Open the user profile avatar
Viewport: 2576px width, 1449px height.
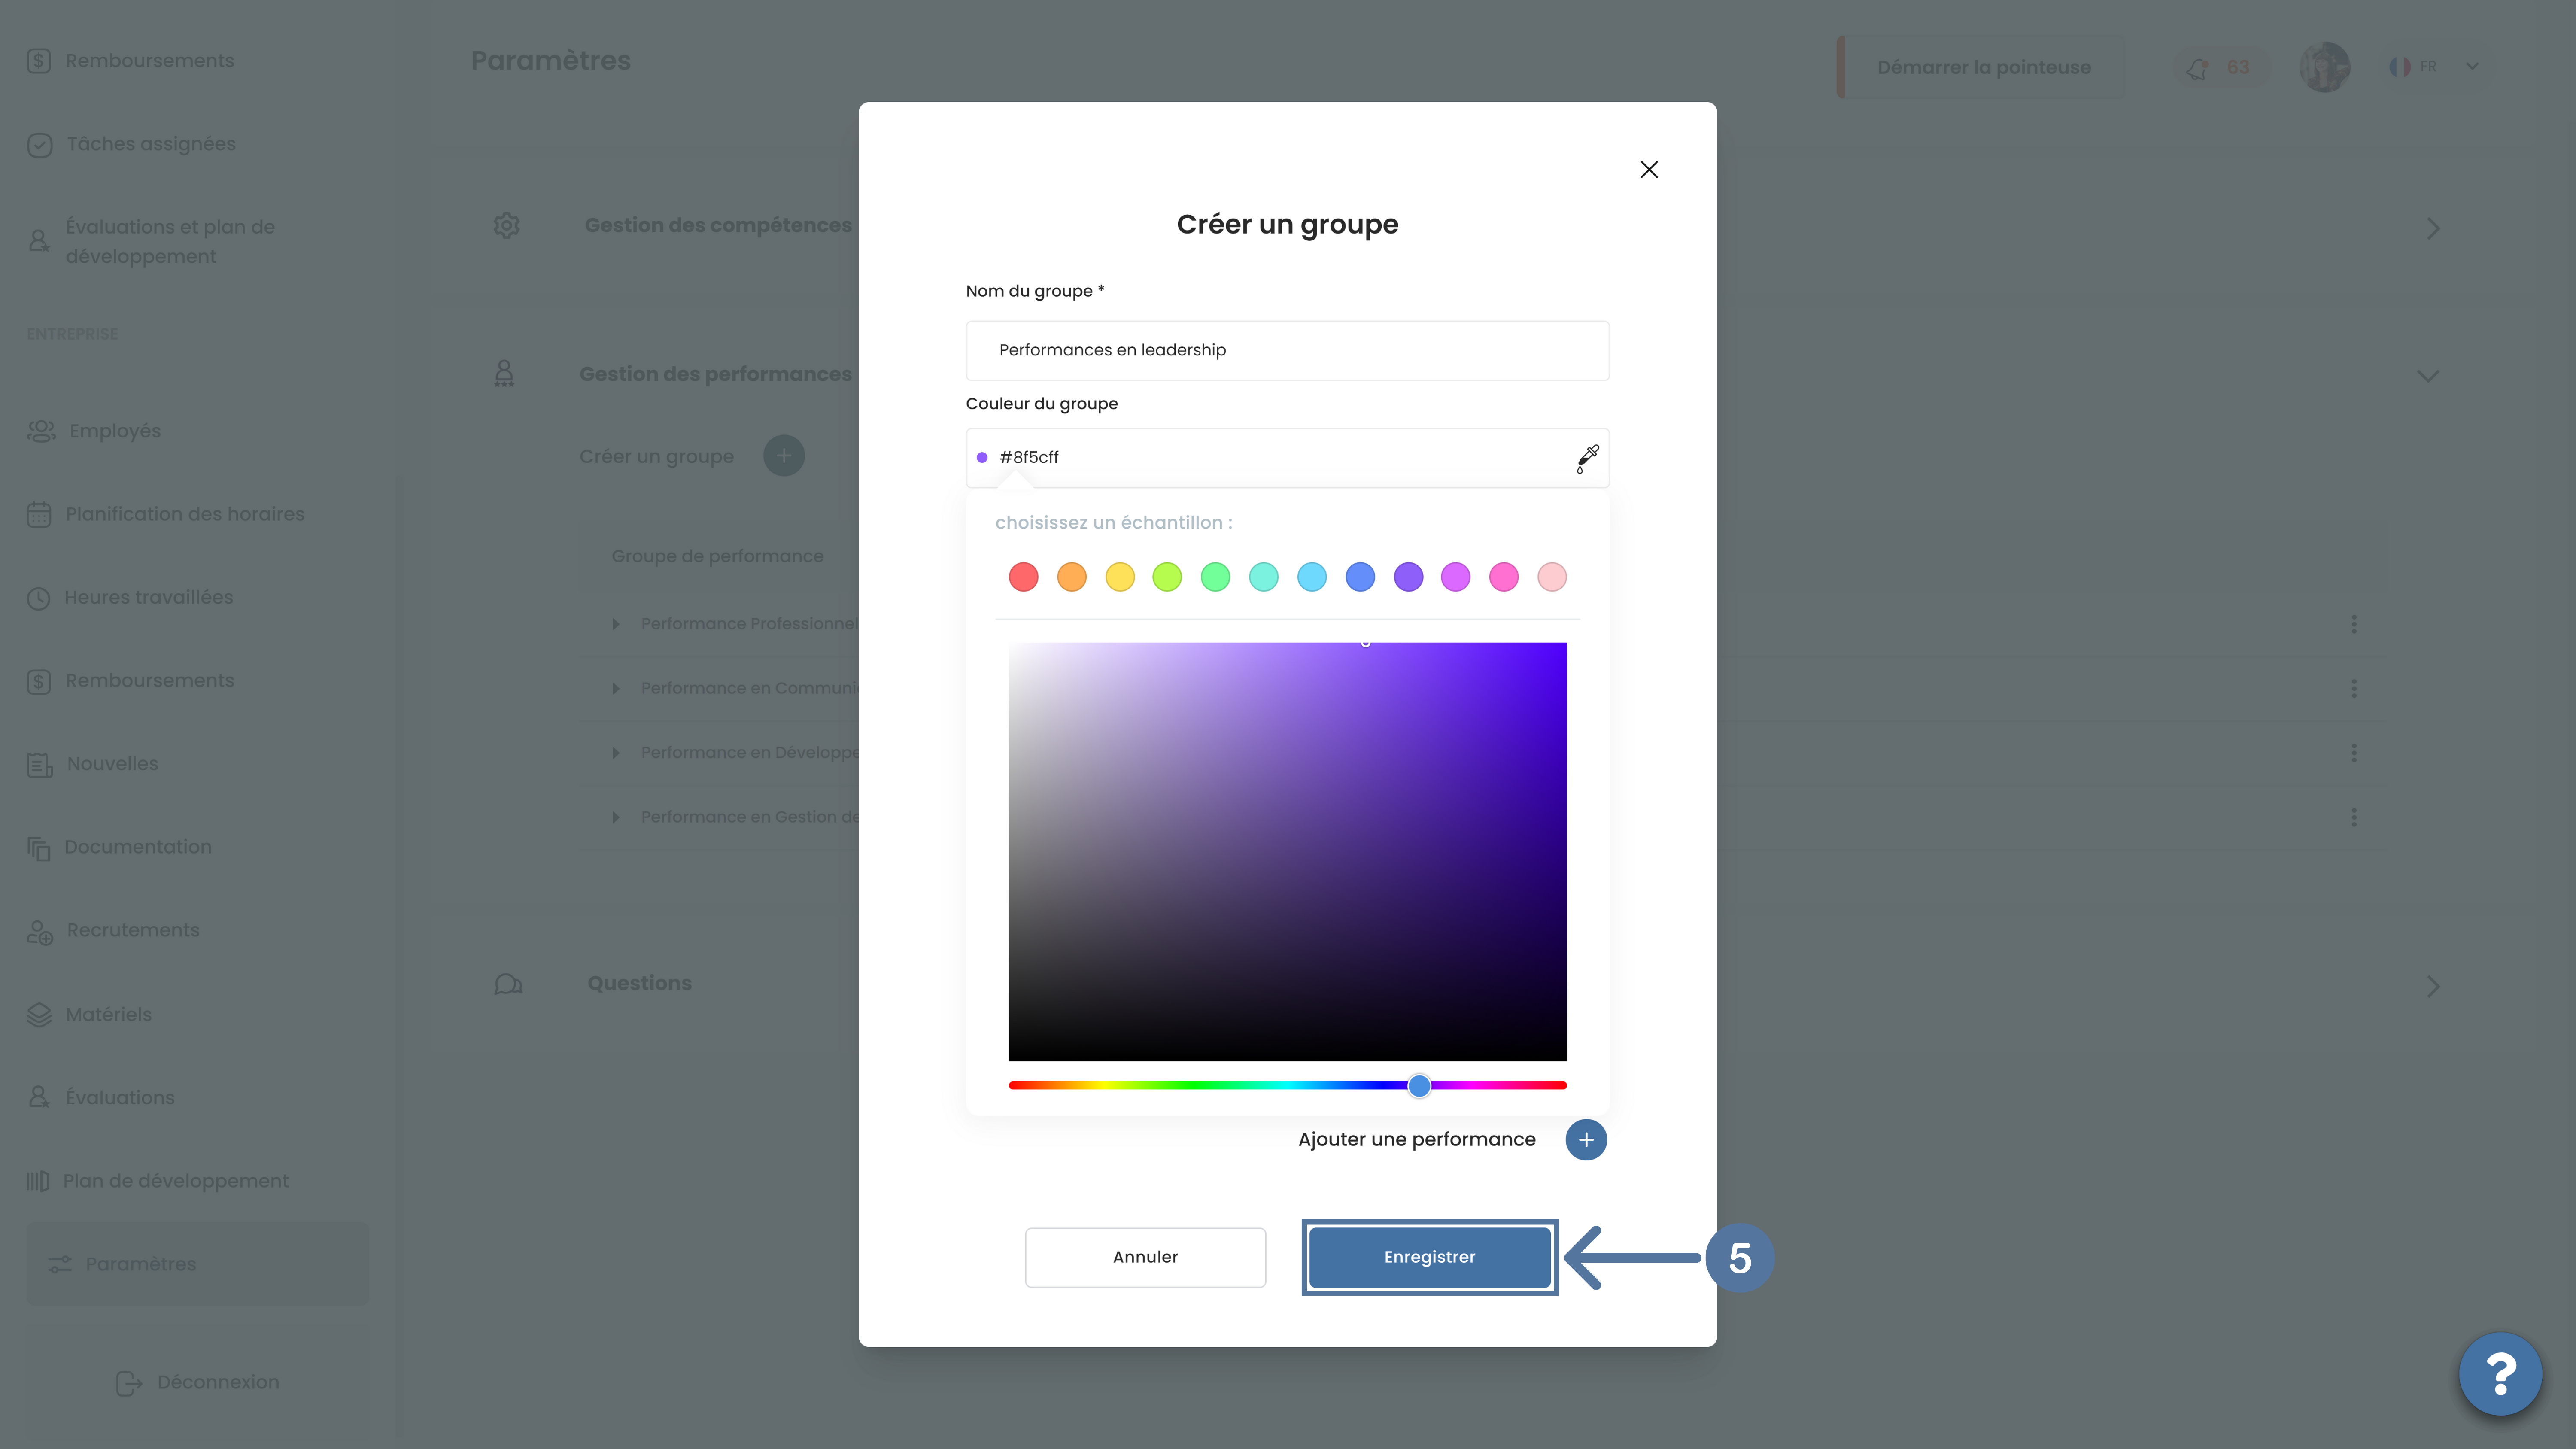click(x=2324, y=67)
